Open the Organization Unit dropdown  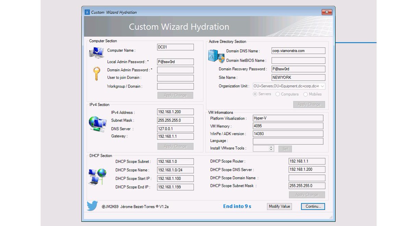(322, 86)
